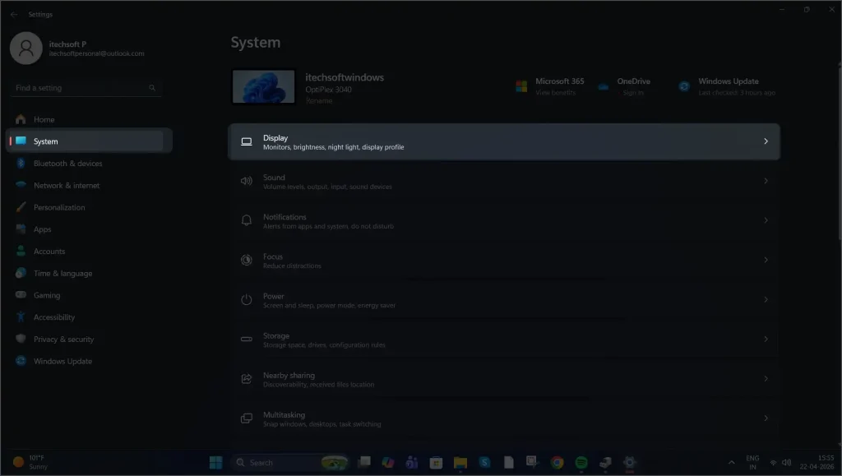Open Google Chrome from the taskbar

pyautogui.click(x=556, y=462)
